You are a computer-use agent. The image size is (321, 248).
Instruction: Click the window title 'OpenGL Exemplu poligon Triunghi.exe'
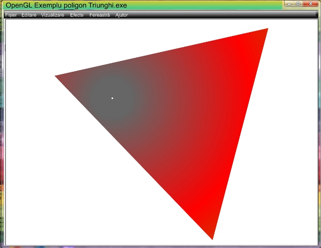click(x=66, y=5)
